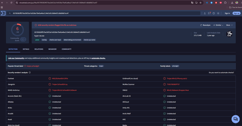
Task: Click alert icon next to Fortinet detection
Action: (x=50, y=78)
